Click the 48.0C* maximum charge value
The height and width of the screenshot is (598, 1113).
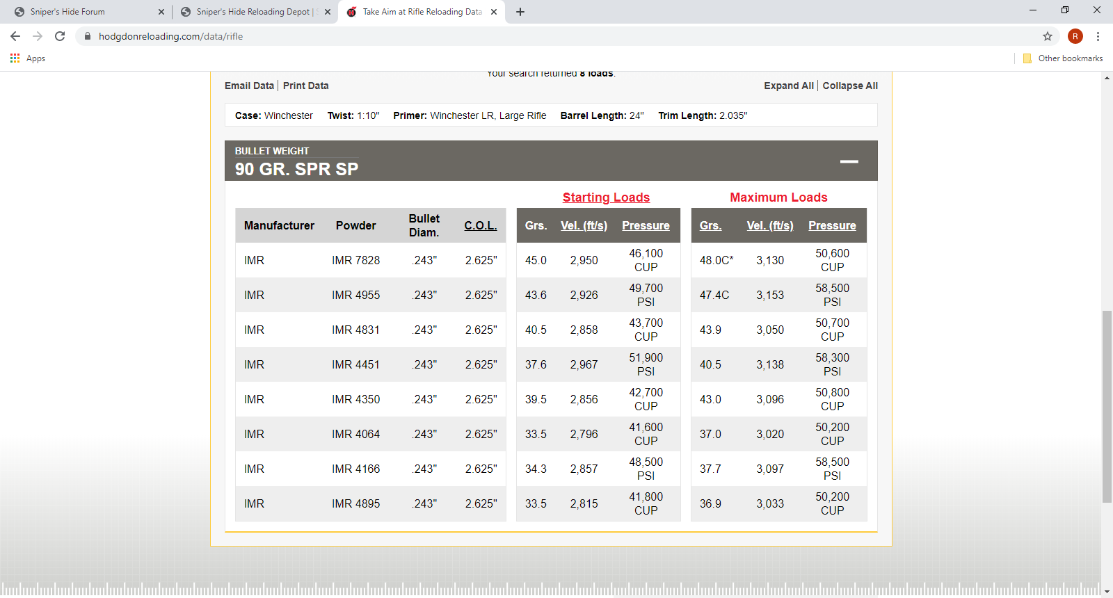[716, 260]
